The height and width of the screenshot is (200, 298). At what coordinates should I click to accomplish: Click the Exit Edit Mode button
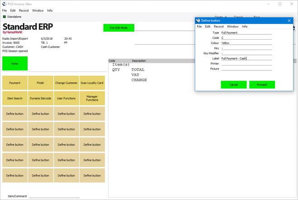tap(119, 28)
